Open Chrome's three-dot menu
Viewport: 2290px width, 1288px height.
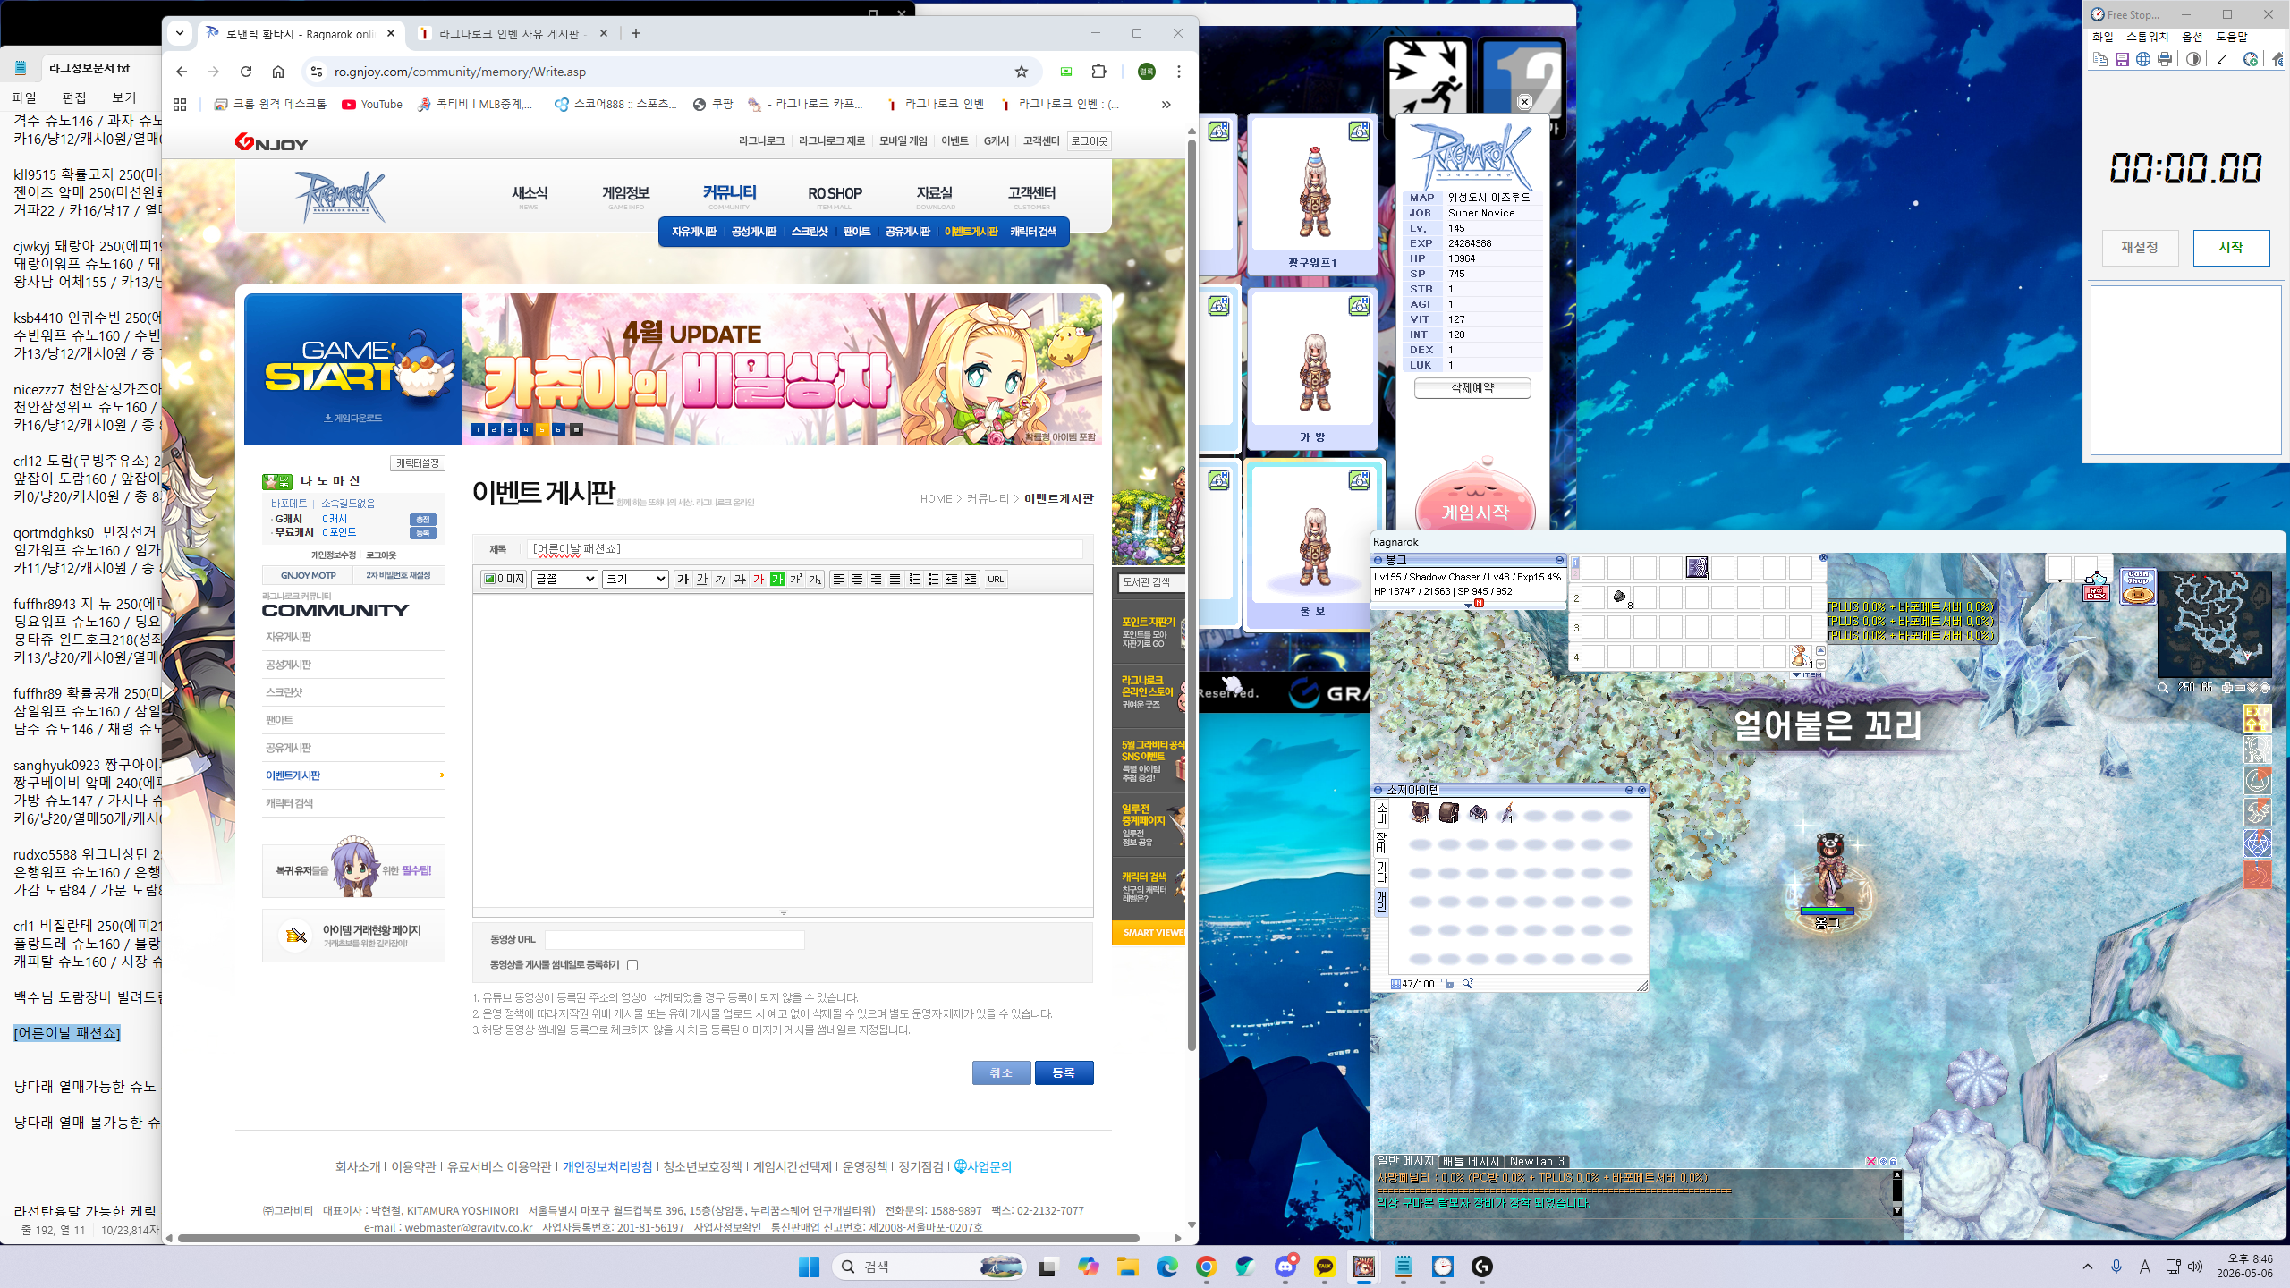(x=1179, y=72)
